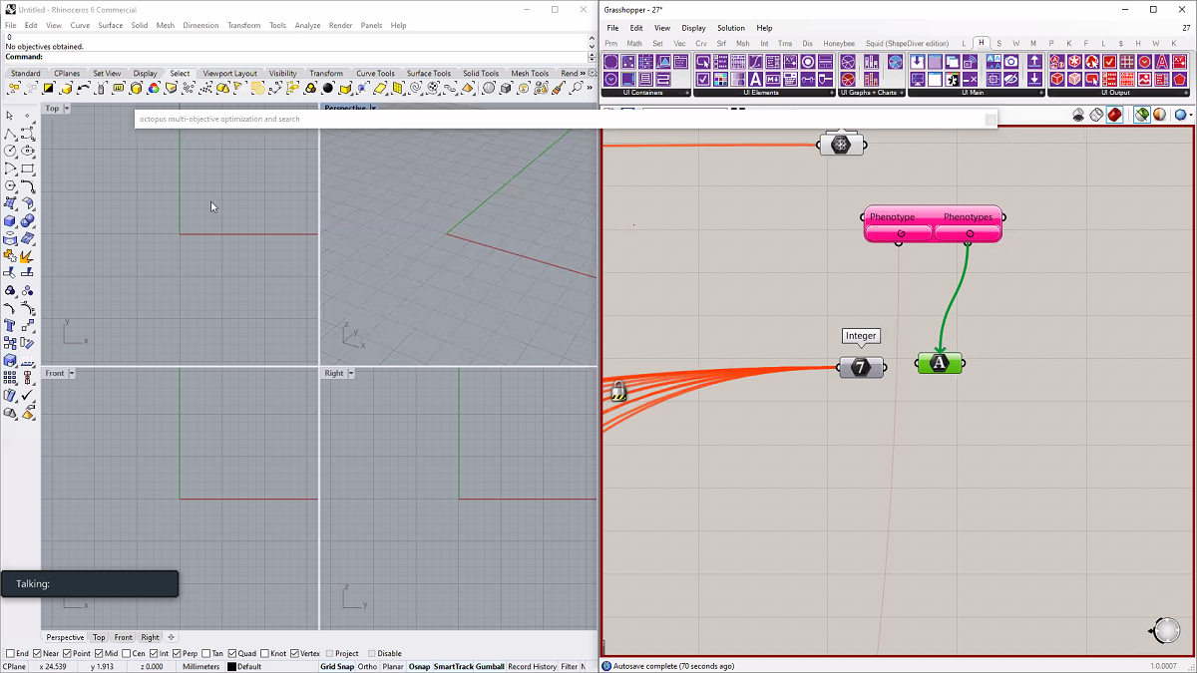Viewport: 1197px width, 673px height.
Task: Enable the End osnap checkbox
Action: point(11,654)
